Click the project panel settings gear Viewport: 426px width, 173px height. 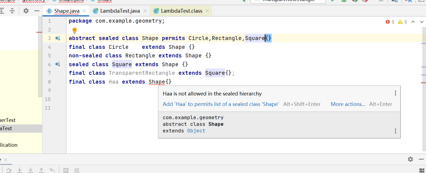pyautogui.click(x=26, y=11)
